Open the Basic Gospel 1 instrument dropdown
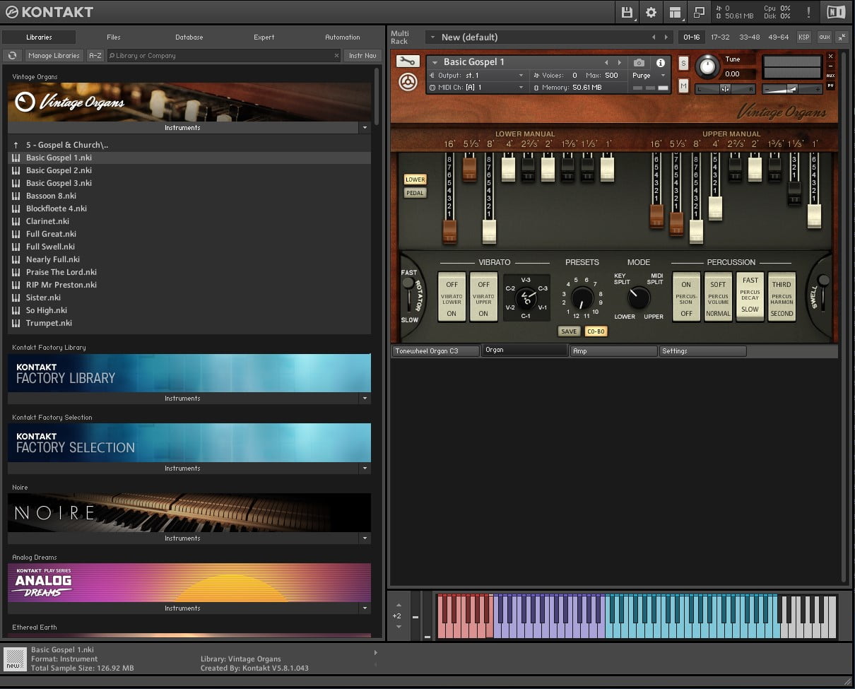Image resolution: width=855 pixels, height=689 pixels. [435, 62]
